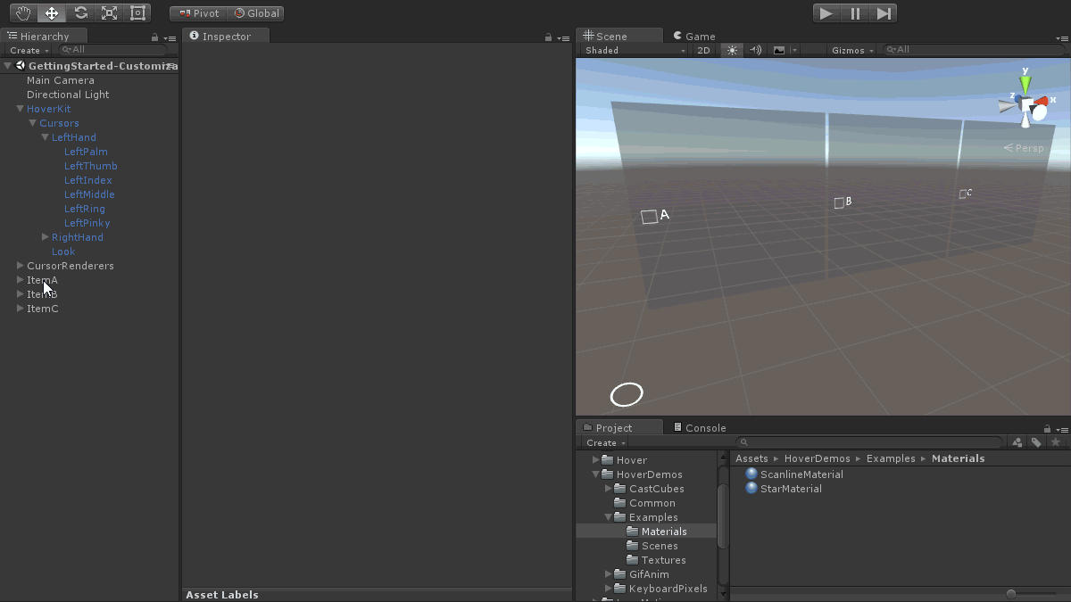The height and width of the screenshot is (602, 1071).
Task: Select the Hand tool in the toolbar
Action: pyautogui.click(x=23, y=13)
